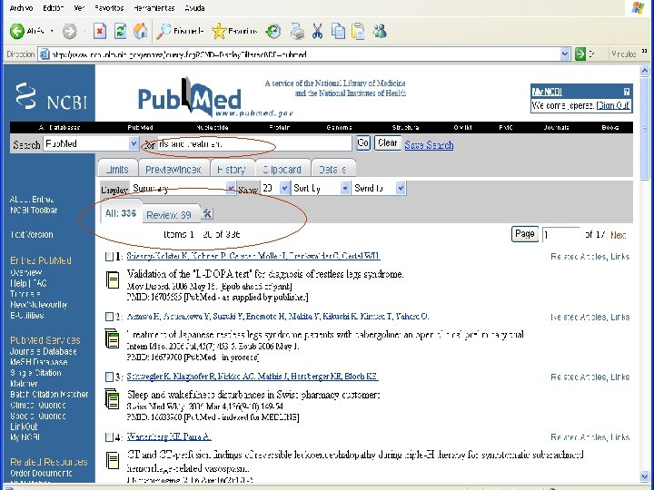Click the Page button
Viewport: 654px width, 490px height.
pos(525,234)
